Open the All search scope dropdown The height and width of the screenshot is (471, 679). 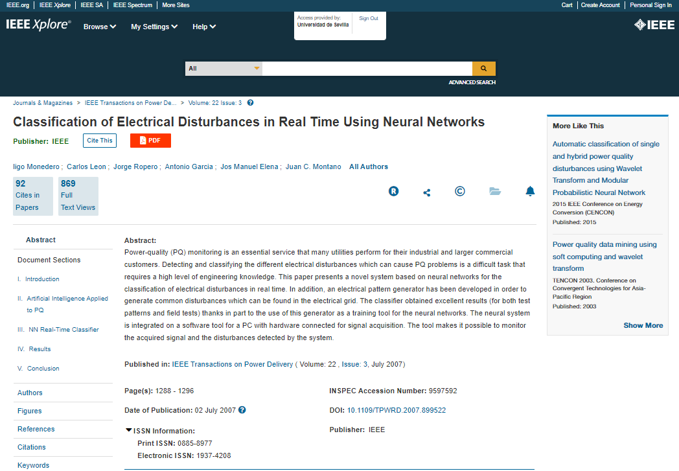click(224, 69)
